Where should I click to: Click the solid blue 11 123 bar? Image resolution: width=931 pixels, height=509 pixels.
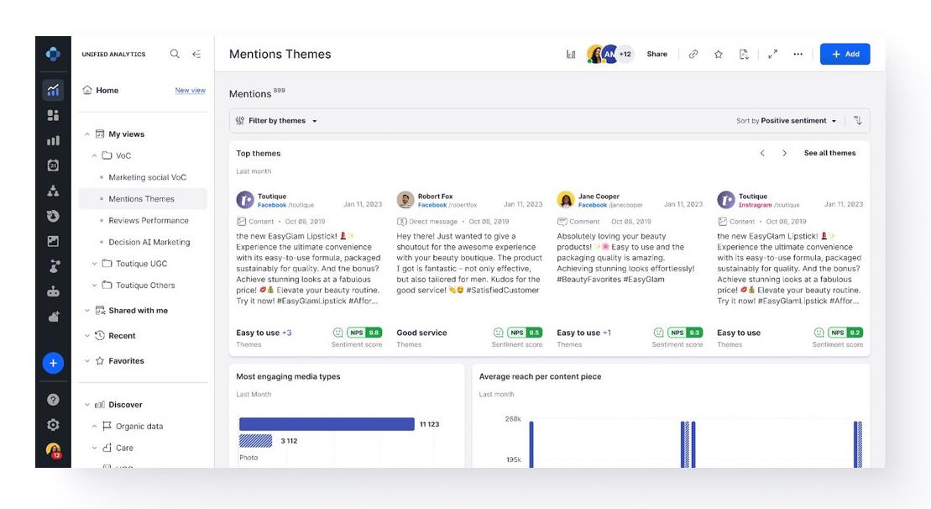pyautogui.click(x=327, y=424)
